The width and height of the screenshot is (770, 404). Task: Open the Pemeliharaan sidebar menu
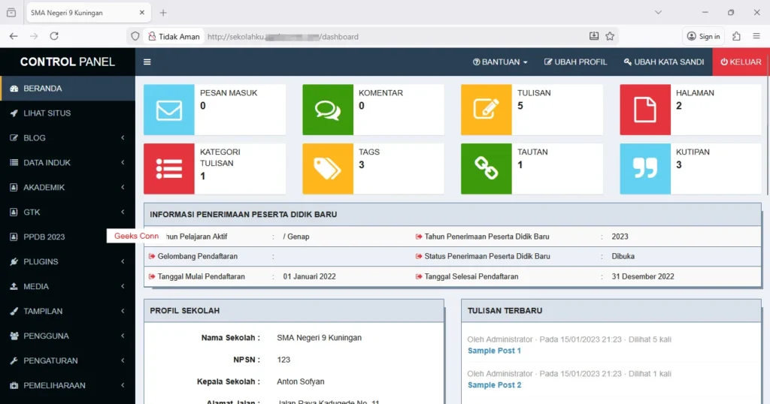coord(68,385)
